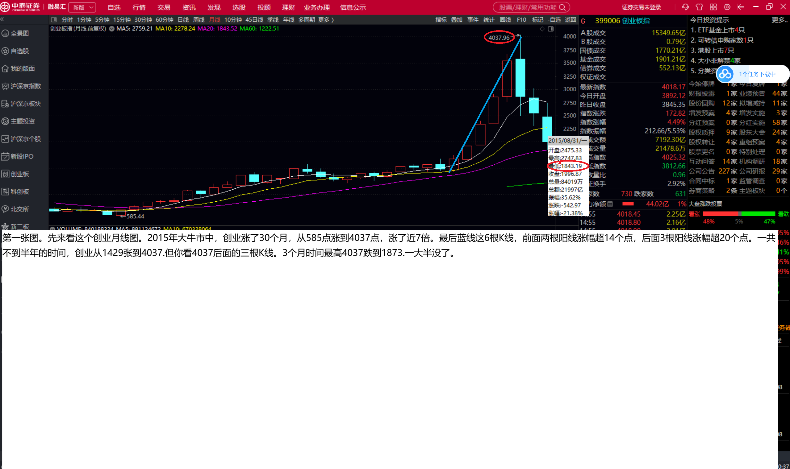The image size is (790, 469).
Task: Open the indicator dropdown beside 创业板指(月线.前复权)
Action: [112, 29]
